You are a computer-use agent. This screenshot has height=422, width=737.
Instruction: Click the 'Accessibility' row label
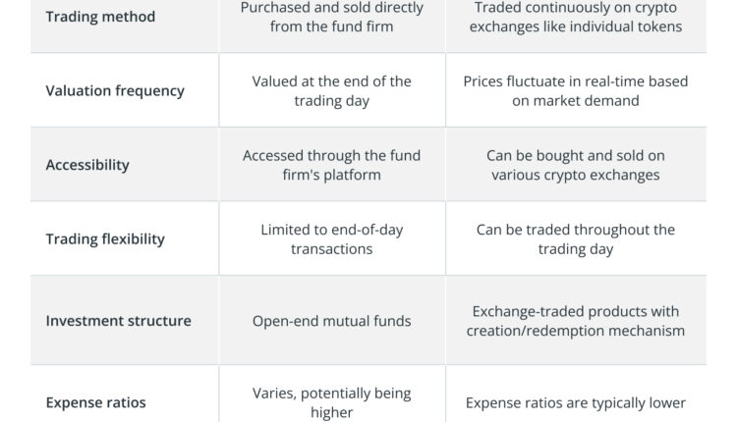[87, 165]
